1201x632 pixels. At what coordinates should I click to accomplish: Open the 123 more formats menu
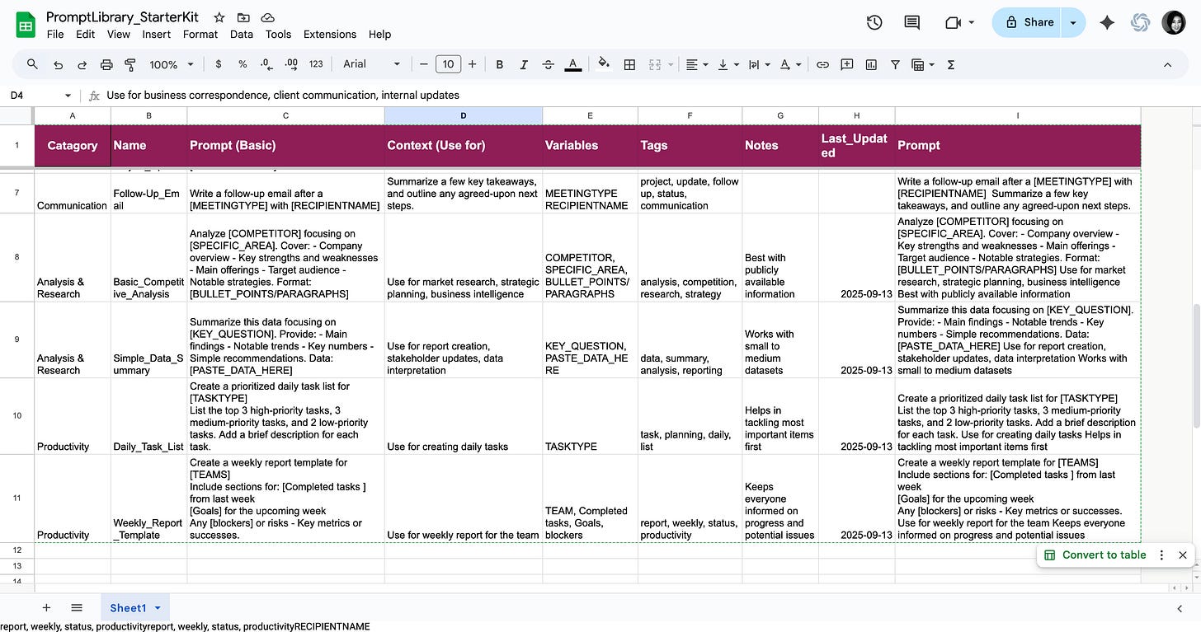click(316, 64)
